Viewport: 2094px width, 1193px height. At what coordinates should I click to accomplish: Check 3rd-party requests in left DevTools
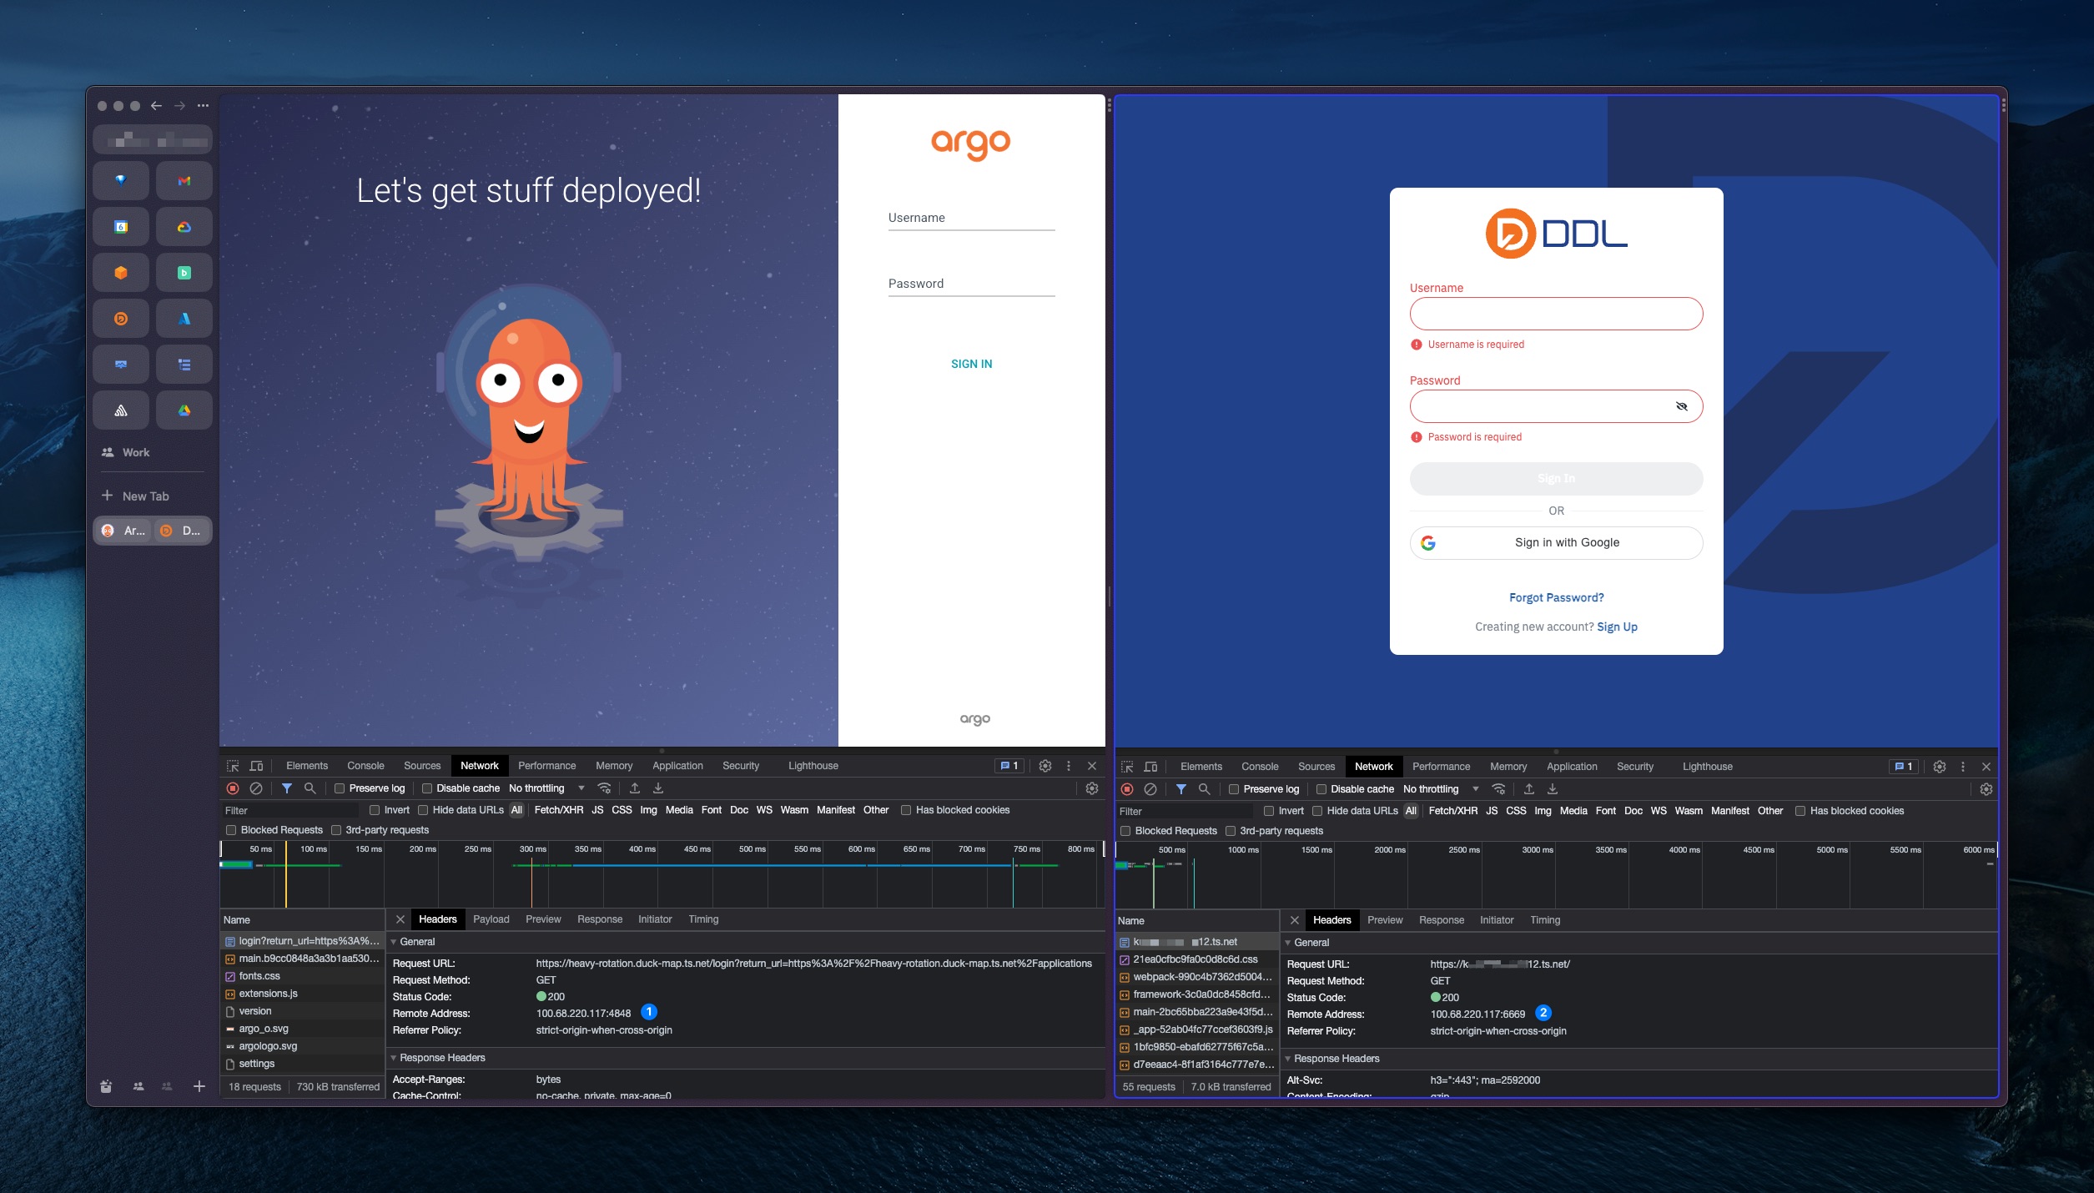pyautogui.click(x=336, y=830)
